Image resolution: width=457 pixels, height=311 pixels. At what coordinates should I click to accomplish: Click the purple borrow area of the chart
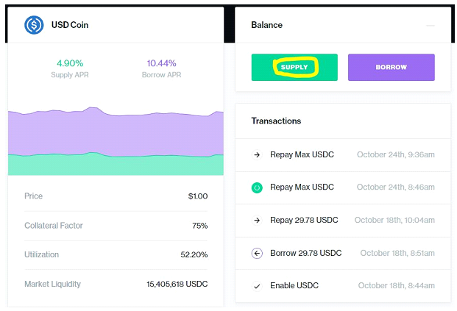tap(116, 134)
